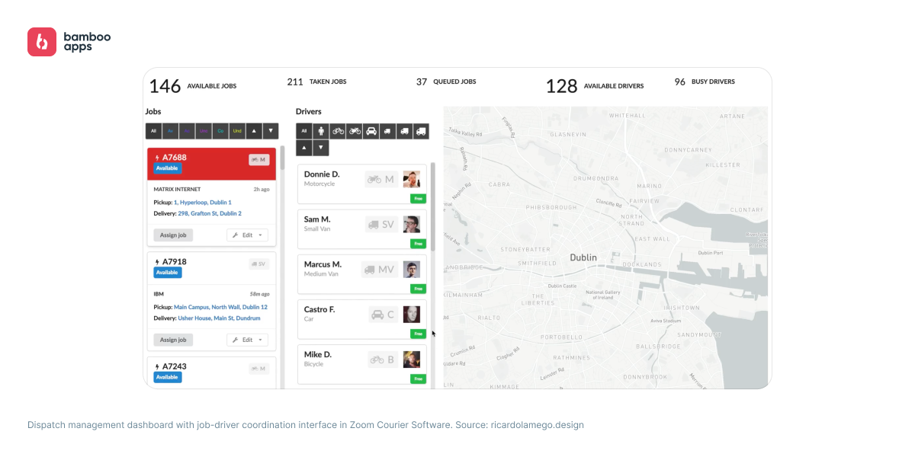Assign job A7688 to a driver

[173, 235]
